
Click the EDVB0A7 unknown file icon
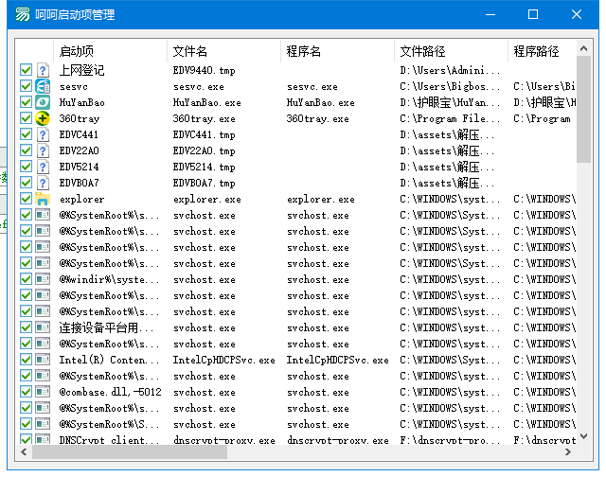tap(43, 183)
